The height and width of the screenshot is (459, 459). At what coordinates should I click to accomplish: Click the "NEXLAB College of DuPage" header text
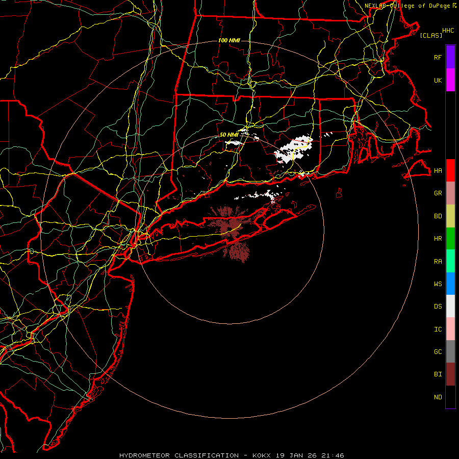(408, 6)
